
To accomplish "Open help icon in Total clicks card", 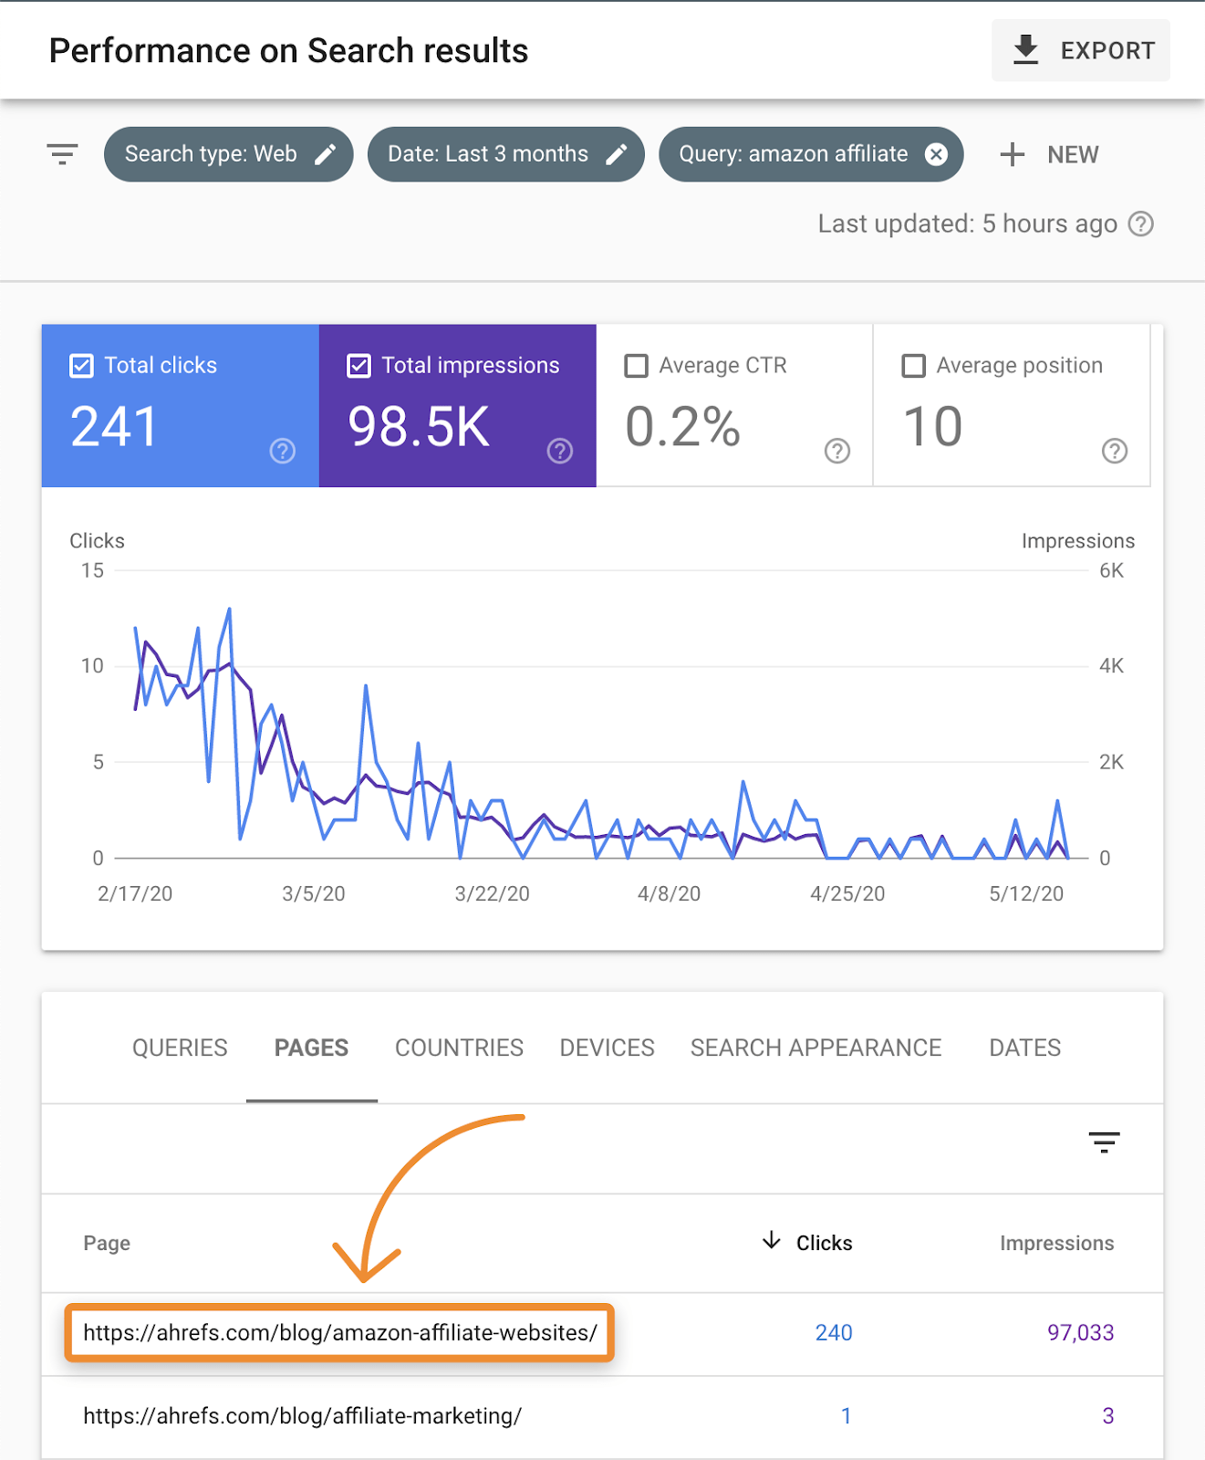I will (x=283, y=451).
